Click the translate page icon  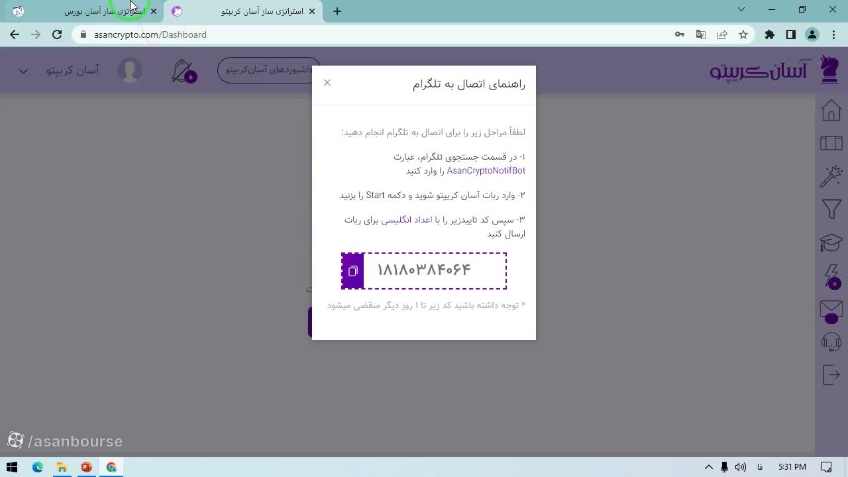coord(701,34)
